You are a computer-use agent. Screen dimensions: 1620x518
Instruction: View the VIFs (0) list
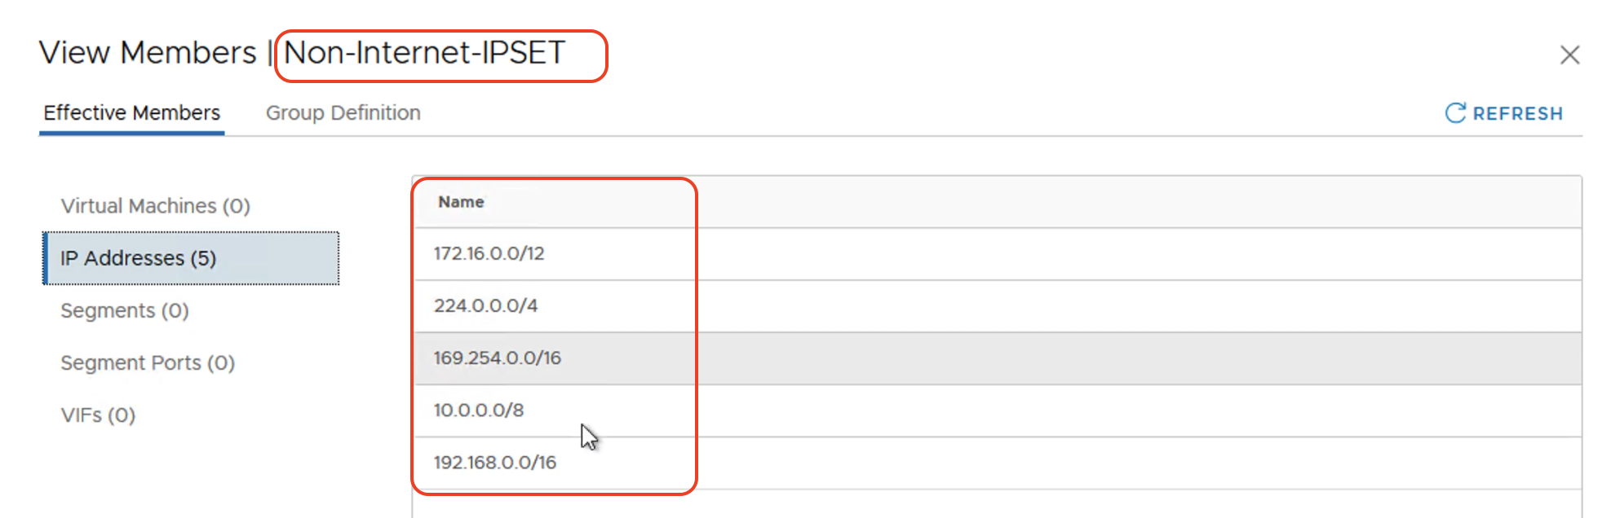coord(98,415)
